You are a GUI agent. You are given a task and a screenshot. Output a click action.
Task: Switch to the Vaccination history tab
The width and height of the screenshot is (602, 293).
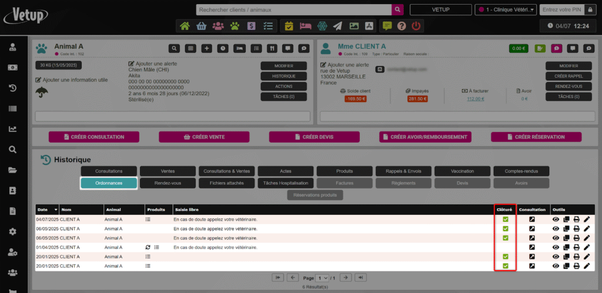coord(461,171)
